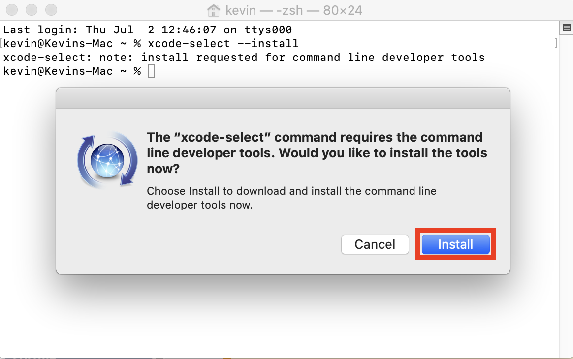The width and height of the screenshot is (573, 359).
Task: Click the 'install requested' note output line
Action: click(x=244, y=58)
